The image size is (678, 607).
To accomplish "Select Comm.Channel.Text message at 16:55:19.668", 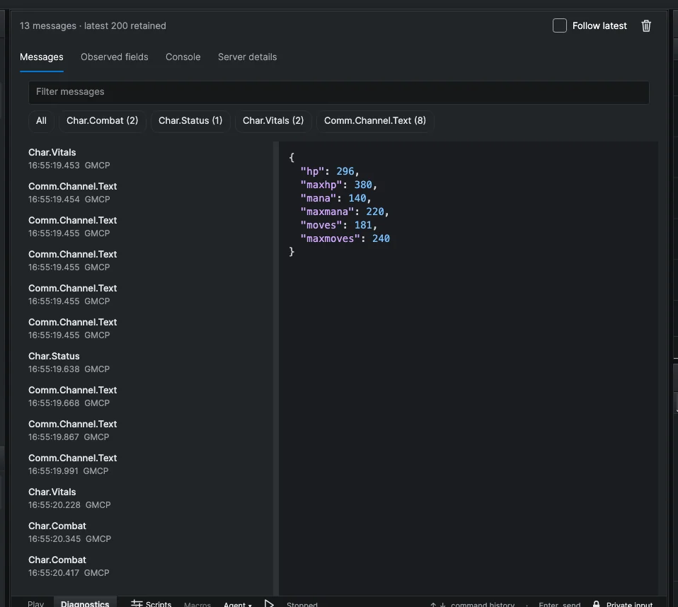I will [147, 396].
